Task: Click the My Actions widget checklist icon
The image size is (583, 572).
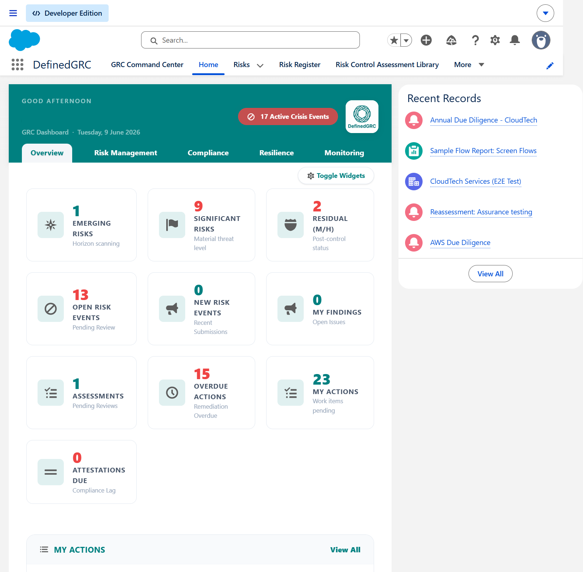Action: (291, 393)
